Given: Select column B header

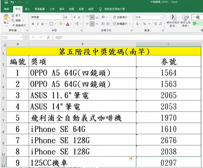Looking at the screenshot, I should click(x=82, y=44).
